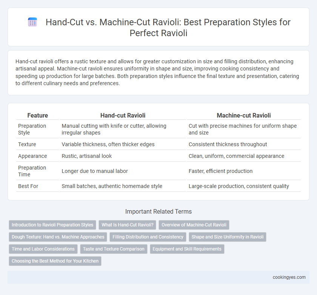The image size is (317, 295).
Task: Click the Texture row label in the table
Action: point(27,144)
